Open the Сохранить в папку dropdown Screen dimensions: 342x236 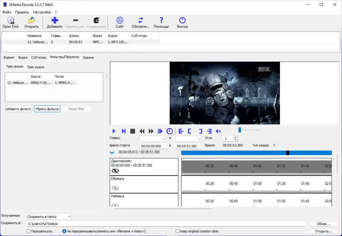49,217
